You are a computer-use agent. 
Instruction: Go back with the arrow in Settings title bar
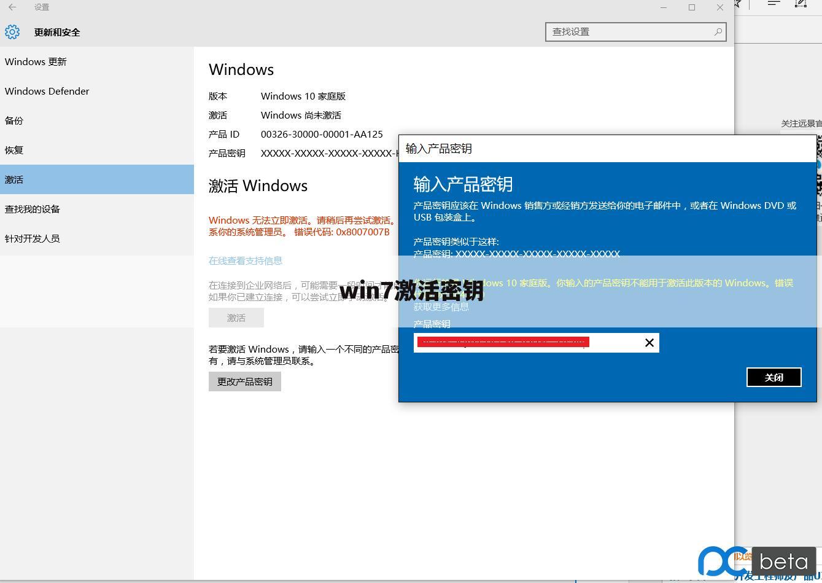(x=12, y=7)
